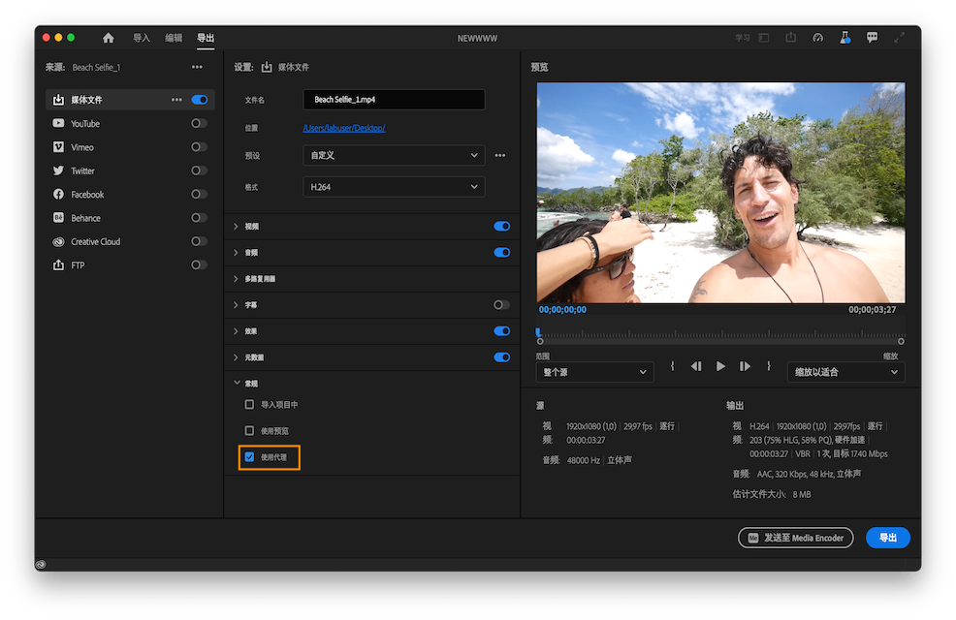Image resolution: width=956 pixels, height=620 pixels.
Task: Click the workspaces panel icon in title bar
Action: pos(764,37)
